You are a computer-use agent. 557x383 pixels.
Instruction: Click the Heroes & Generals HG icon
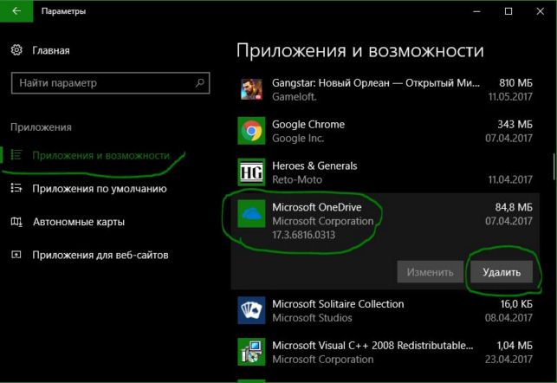pos(251,172)
